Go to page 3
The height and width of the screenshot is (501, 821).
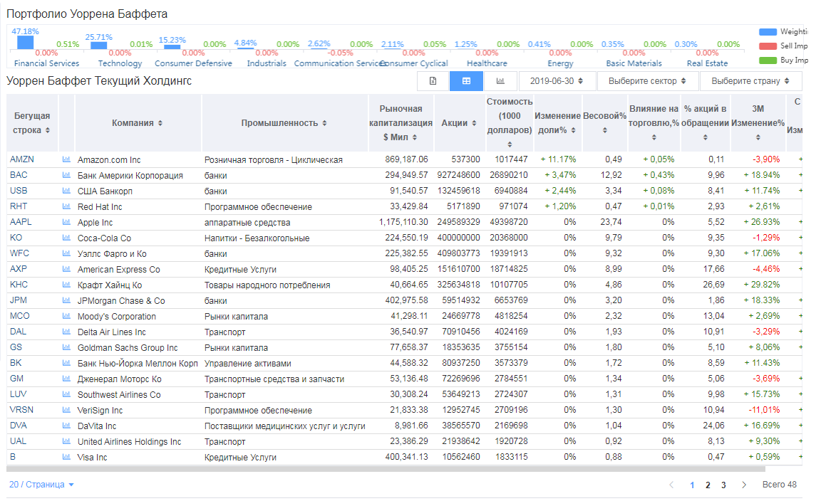pyautogui.click(x=723, y=485)
